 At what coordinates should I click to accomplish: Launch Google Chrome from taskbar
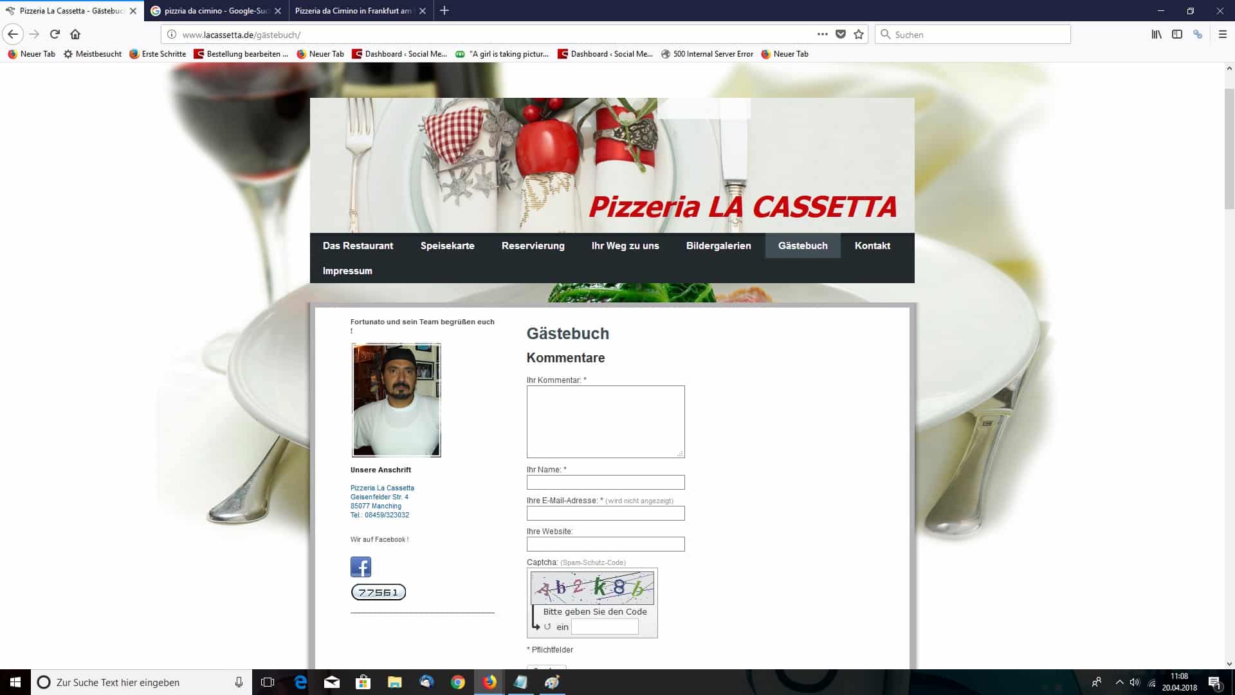[458, 682]
